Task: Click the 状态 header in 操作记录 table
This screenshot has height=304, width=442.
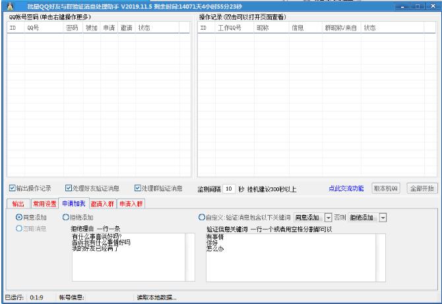Action: pos(392,28)
